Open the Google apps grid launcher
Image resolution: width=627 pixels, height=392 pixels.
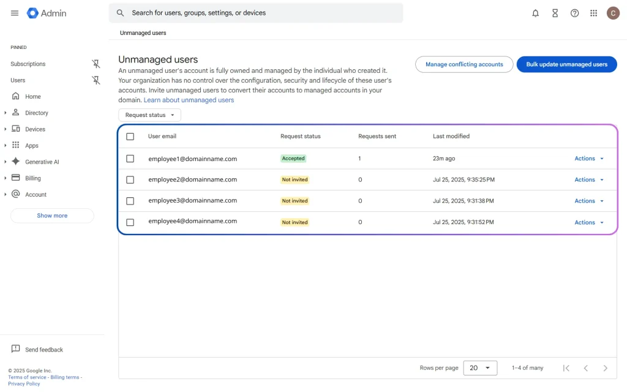point(593,13)
